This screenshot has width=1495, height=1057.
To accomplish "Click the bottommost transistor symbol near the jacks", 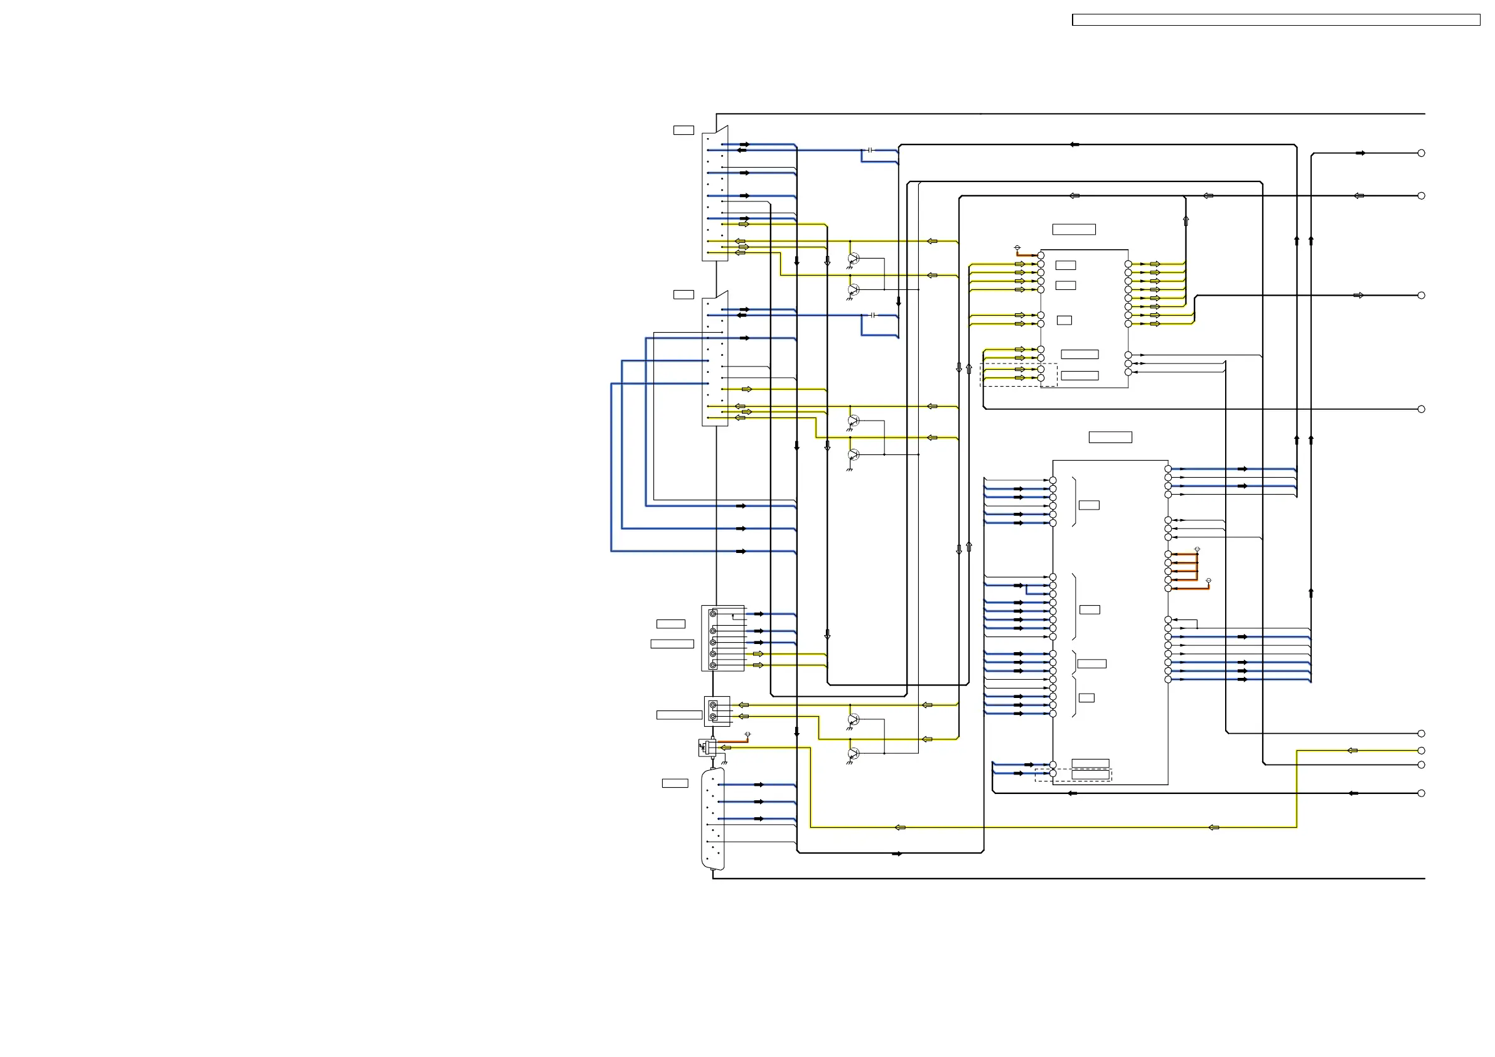I will 853,753.
